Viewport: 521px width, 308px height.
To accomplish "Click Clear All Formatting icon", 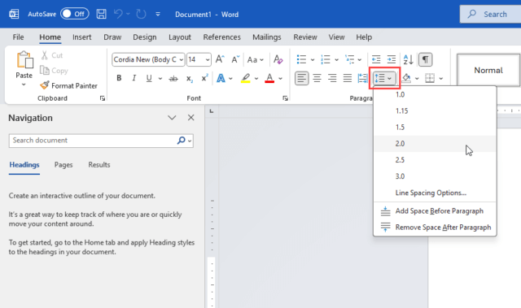I will 278,59.
